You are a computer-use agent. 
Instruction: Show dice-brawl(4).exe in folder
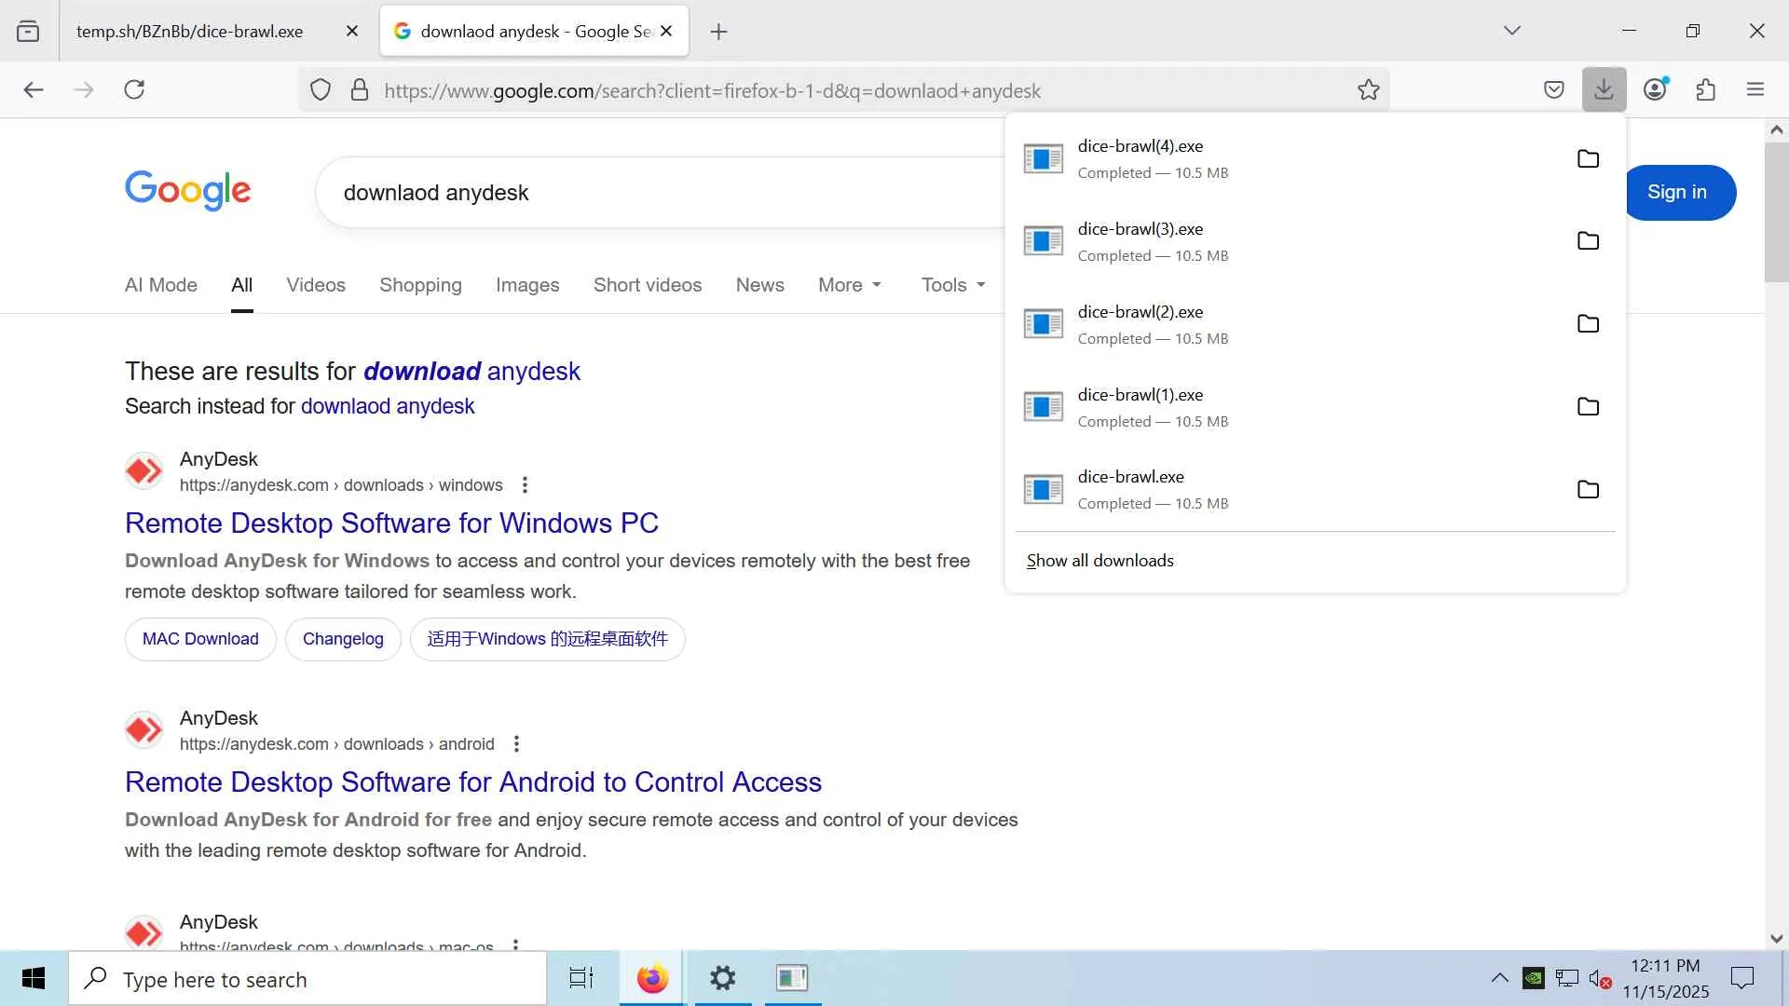(1588, 158)
